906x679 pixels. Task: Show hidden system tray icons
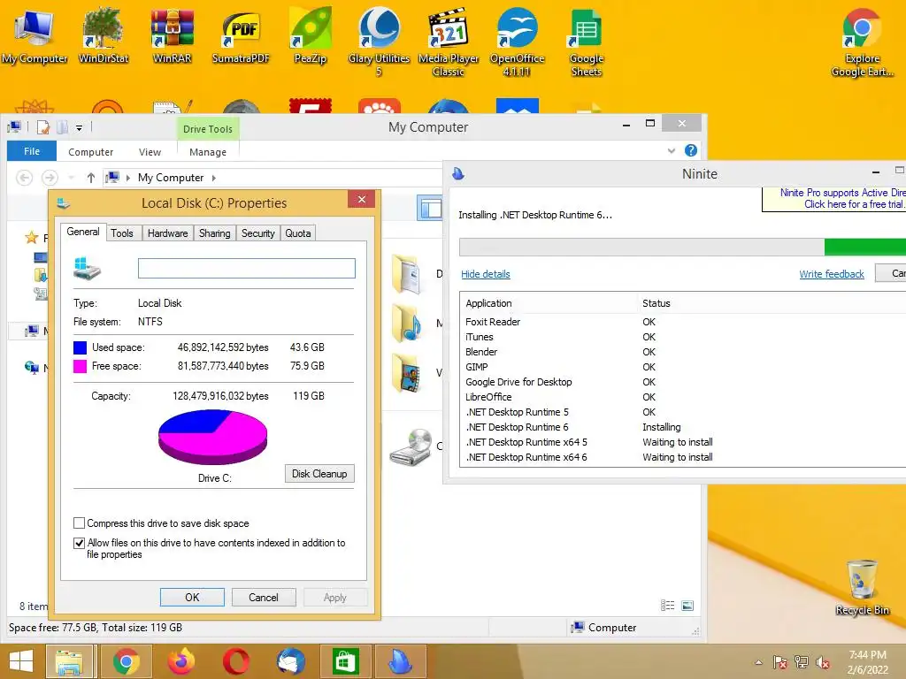coord(758,663)
